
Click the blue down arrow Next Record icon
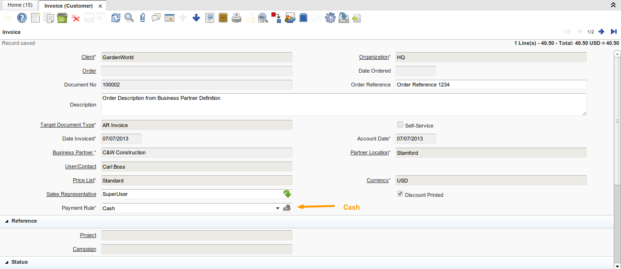click(x=196, y=18)
